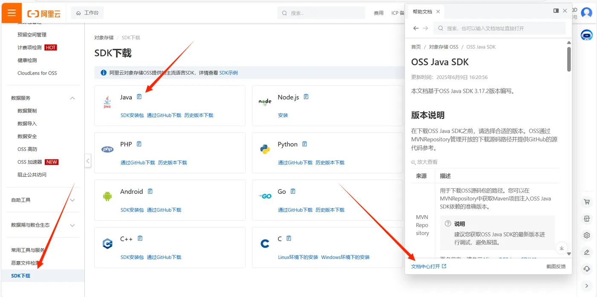Open 数据复制 in sidebar
The height and width of the screenshot is (297, 597).
(x=27, y=111)
